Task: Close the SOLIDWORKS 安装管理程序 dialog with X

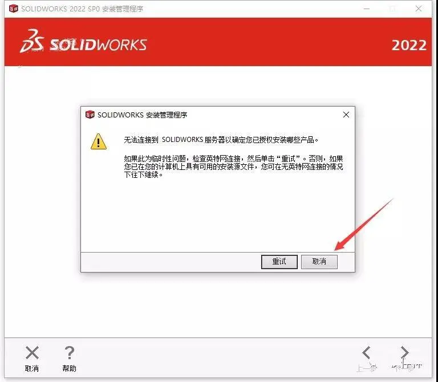Action: (346, 115)
